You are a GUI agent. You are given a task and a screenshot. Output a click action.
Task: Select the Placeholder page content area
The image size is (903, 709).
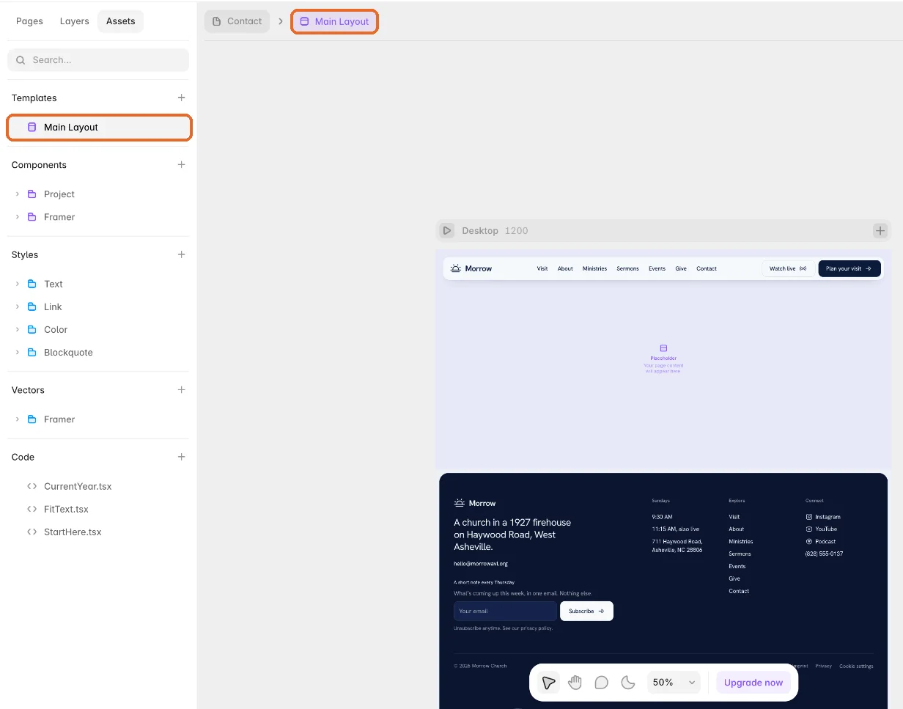tap(663, 359)
